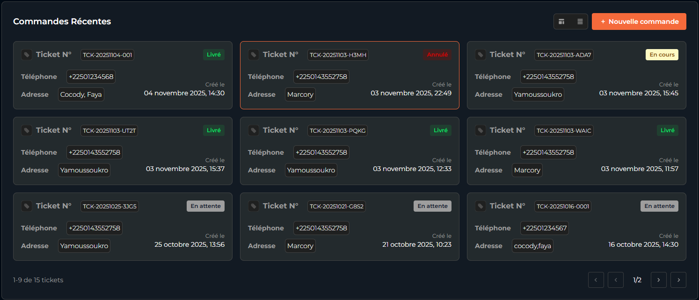Jump to the last page using rightmost arrow
Image resolution: width=699 pixels, height=300 pixels.
[x=678, y=280]
